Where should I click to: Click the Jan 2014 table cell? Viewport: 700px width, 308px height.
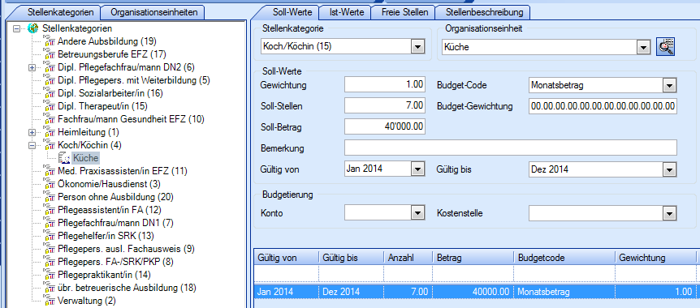pos(286,292)
